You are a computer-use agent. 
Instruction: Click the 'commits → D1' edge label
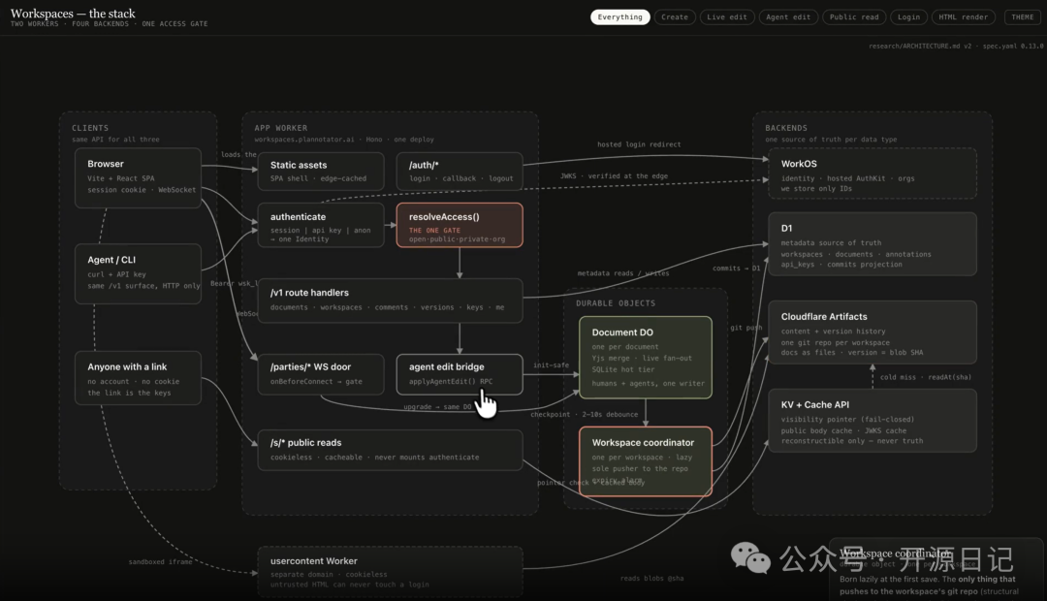[x=736, y=268]
